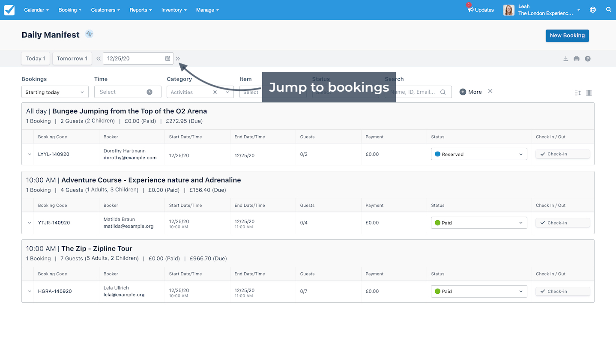Click the 0/7 guests cell
The image size is (616, 337).
[x=304, y=291]
